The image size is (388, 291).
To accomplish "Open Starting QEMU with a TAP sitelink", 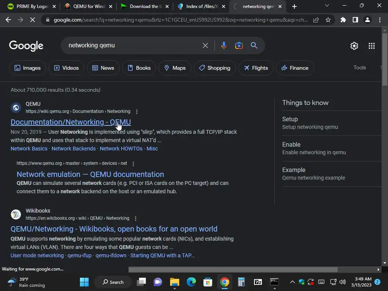I will [x=163, y=255].
